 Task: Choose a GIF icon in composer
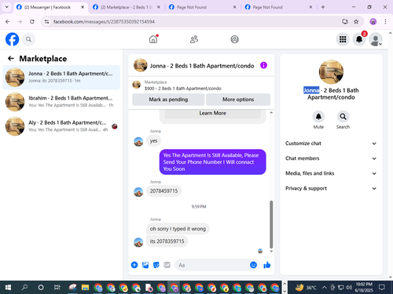point(167,265)
